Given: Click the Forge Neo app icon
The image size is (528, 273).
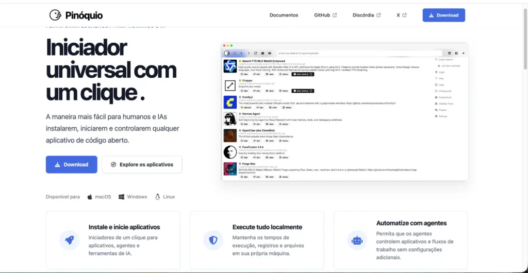Looking at the screenshot, I should [230, 169].
